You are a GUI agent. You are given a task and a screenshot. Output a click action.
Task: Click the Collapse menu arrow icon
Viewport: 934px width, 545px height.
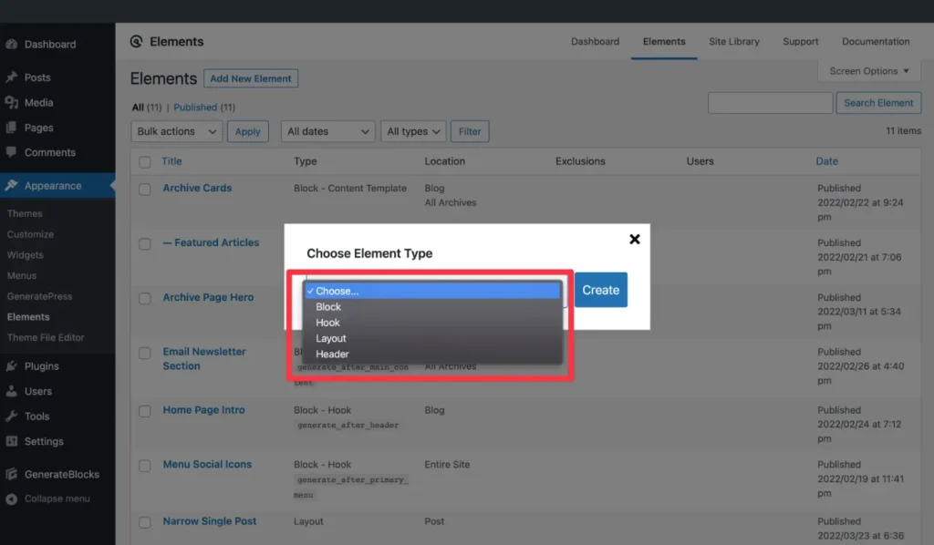11,499
